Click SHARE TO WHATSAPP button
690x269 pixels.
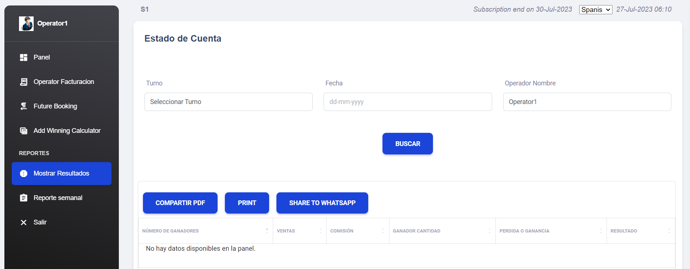322,203
